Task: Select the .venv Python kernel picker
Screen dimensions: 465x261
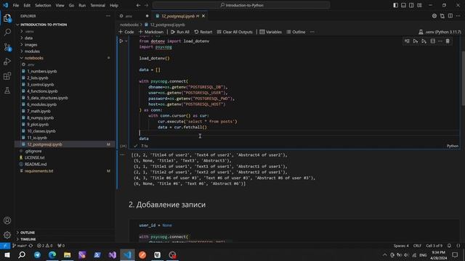Action: pos(440,32)
